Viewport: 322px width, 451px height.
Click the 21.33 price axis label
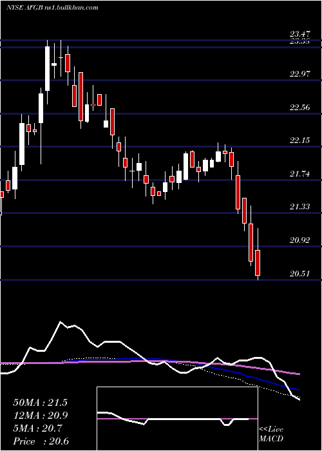pyautogui.click(x=300, y=207)
